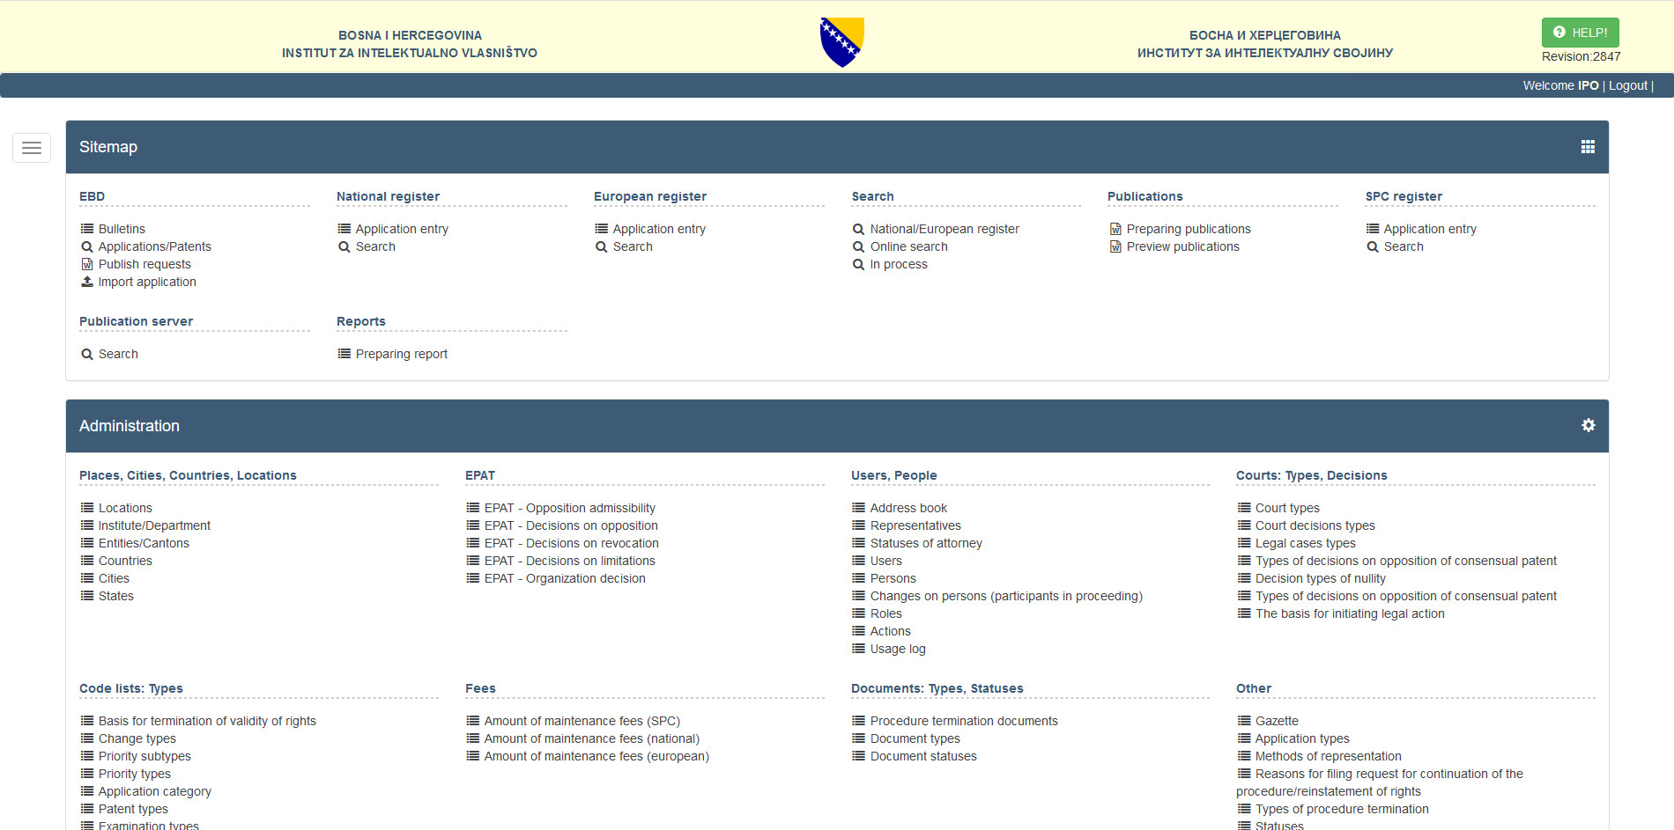The height and width of the screenshot is (830, 1674).
Task: Click the magnifier icon beside National/European register
Action: coord(859,229)
